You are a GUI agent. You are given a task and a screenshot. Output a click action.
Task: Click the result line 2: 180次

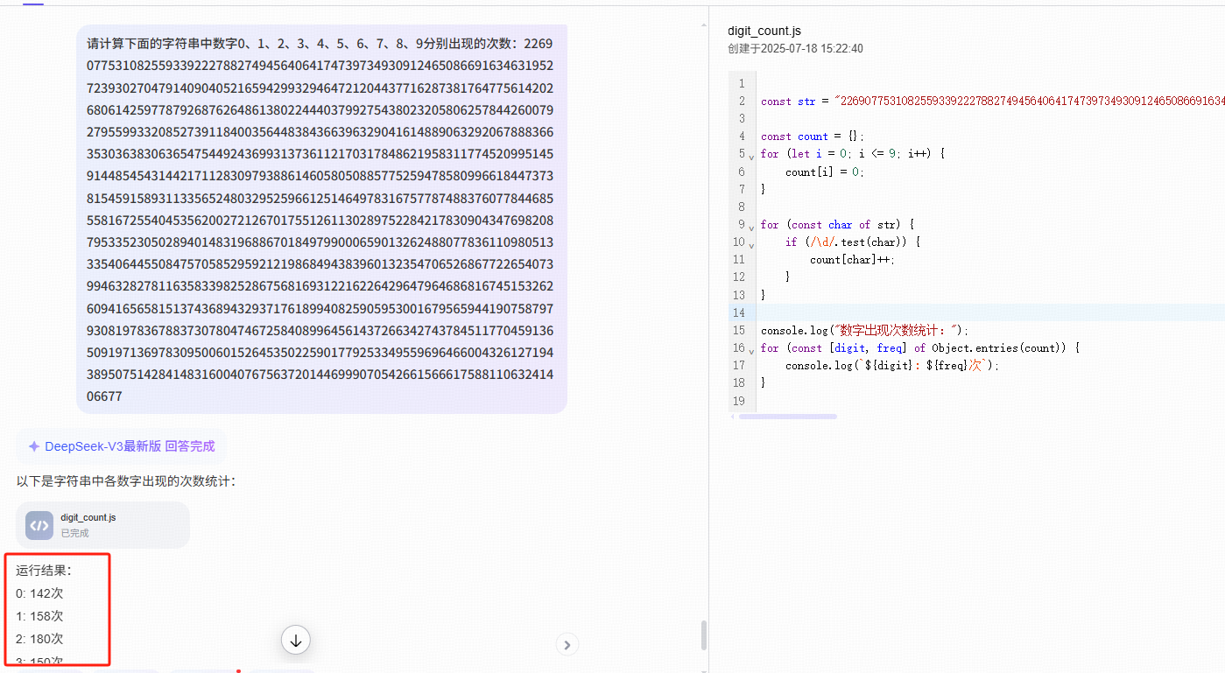(39, 639)
